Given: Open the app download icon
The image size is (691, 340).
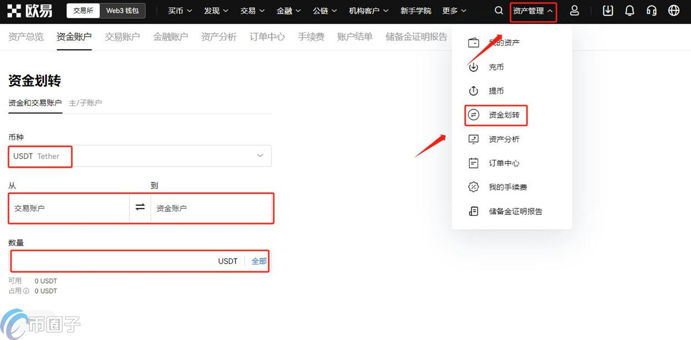Looking at the screenshot, I should click(x=608, y=11).
